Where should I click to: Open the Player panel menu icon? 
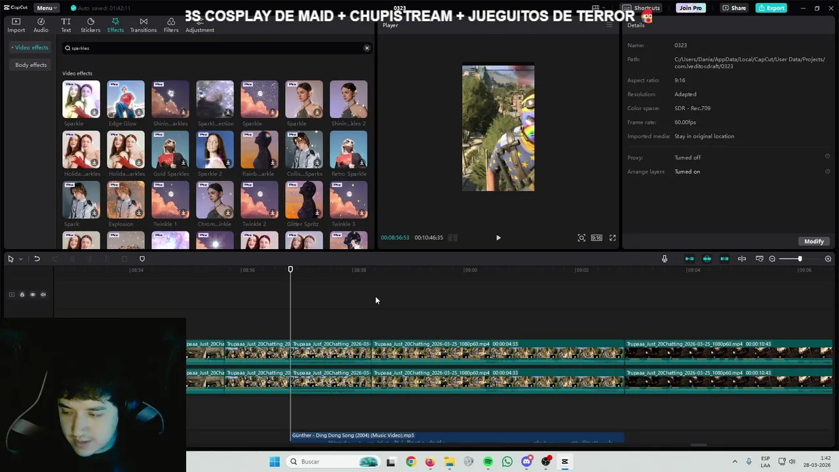[609, 25]
